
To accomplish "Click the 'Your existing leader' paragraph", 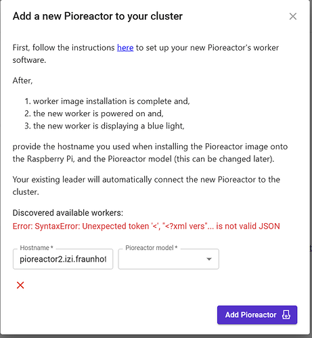I will point(146,186).
